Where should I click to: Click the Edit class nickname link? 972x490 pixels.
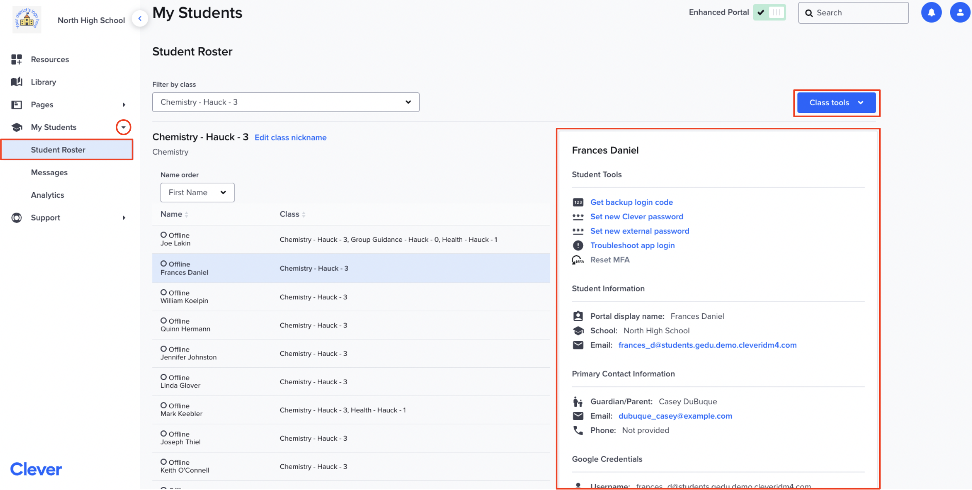click(290, 137)
